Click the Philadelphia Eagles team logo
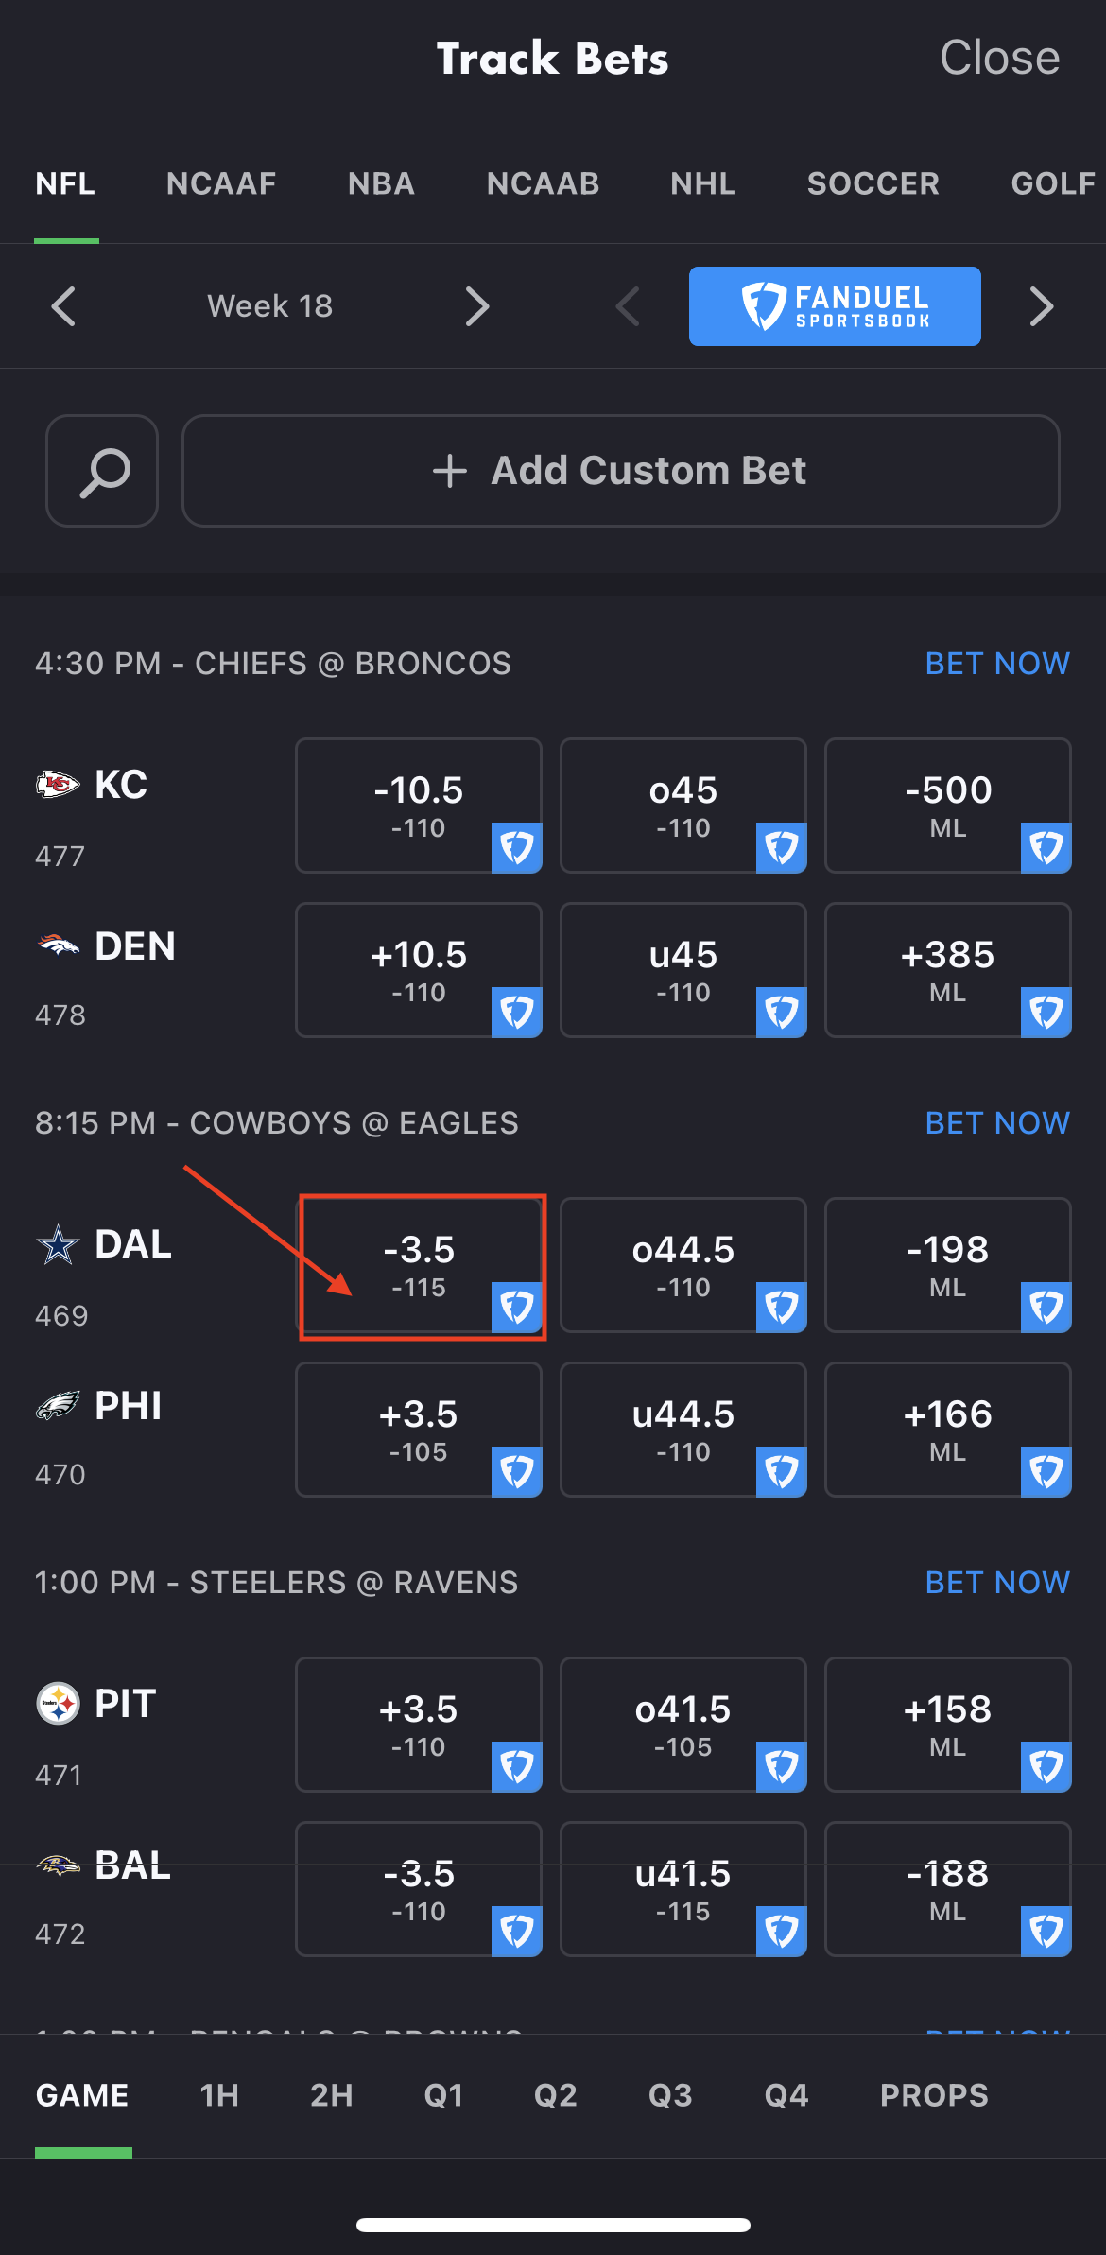 pos(58,1406)
